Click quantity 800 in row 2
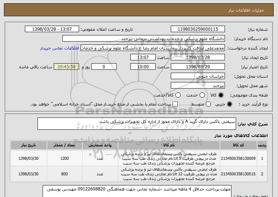The image size is (278, 197). (64, 174)
